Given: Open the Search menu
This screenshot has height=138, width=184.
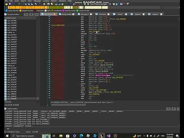Looking at the screenshot, I should pos(23,1).
